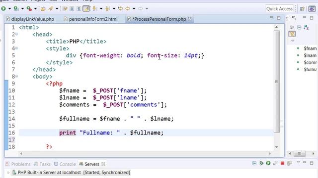Click the editor vertical scrollbar thumb
Viewport: 318px width, 178px height.
[277, 82]
